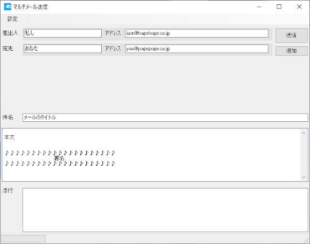Focus the 差出人 name field containing 私し
The image size is (310, 244).
coord(62,33)
